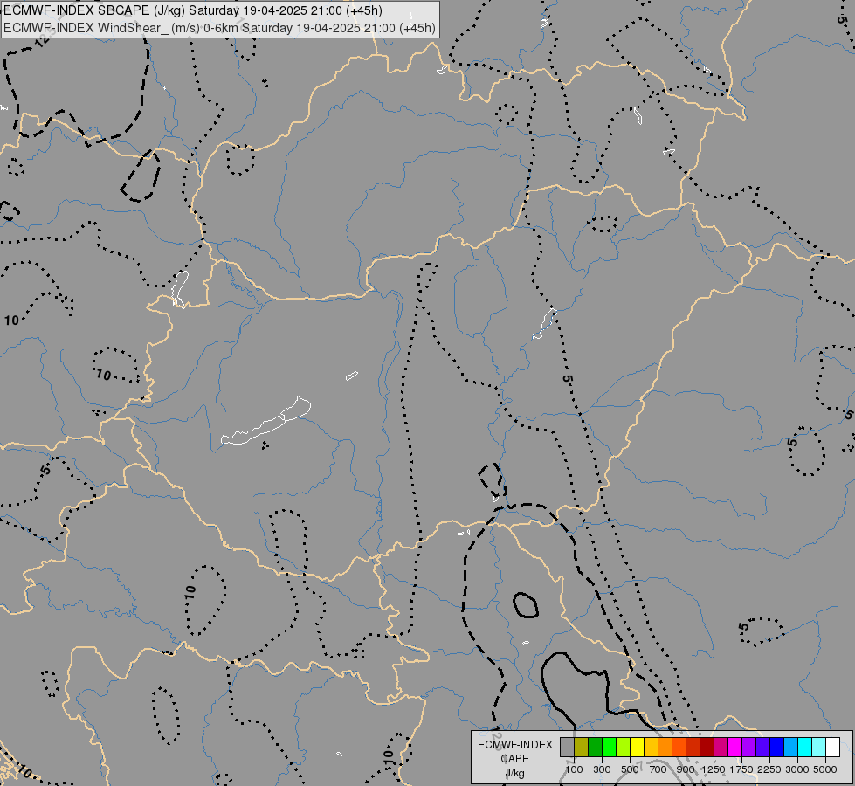Click the WindShear 0-6km title line
Viewport: 855px width, 786px height.
[220, 28]
